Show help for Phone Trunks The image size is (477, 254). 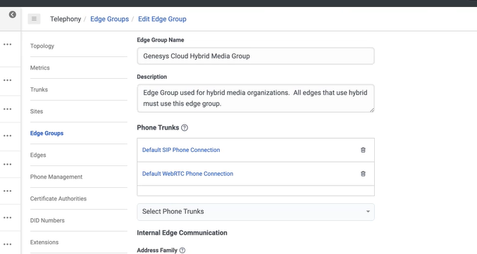[185, 128]
